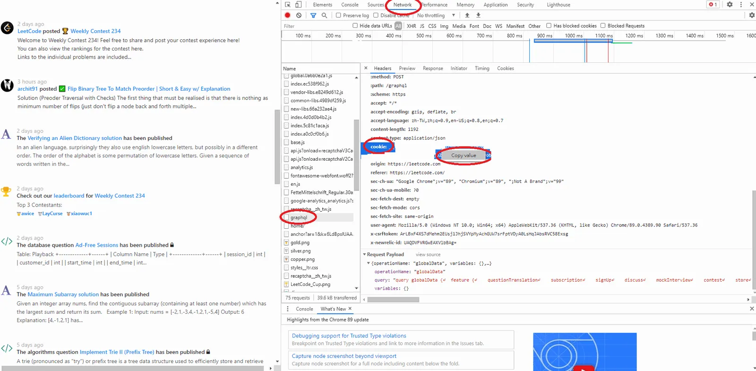
Task: Open the Weekly Contest 234 post link
Action: 95,31
